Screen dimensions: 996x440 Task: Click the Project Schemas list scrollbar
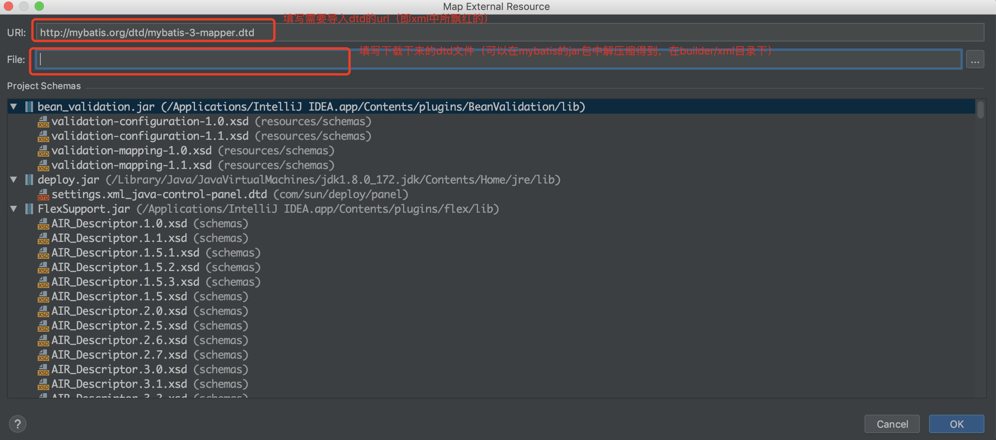[x=980, y=109]
